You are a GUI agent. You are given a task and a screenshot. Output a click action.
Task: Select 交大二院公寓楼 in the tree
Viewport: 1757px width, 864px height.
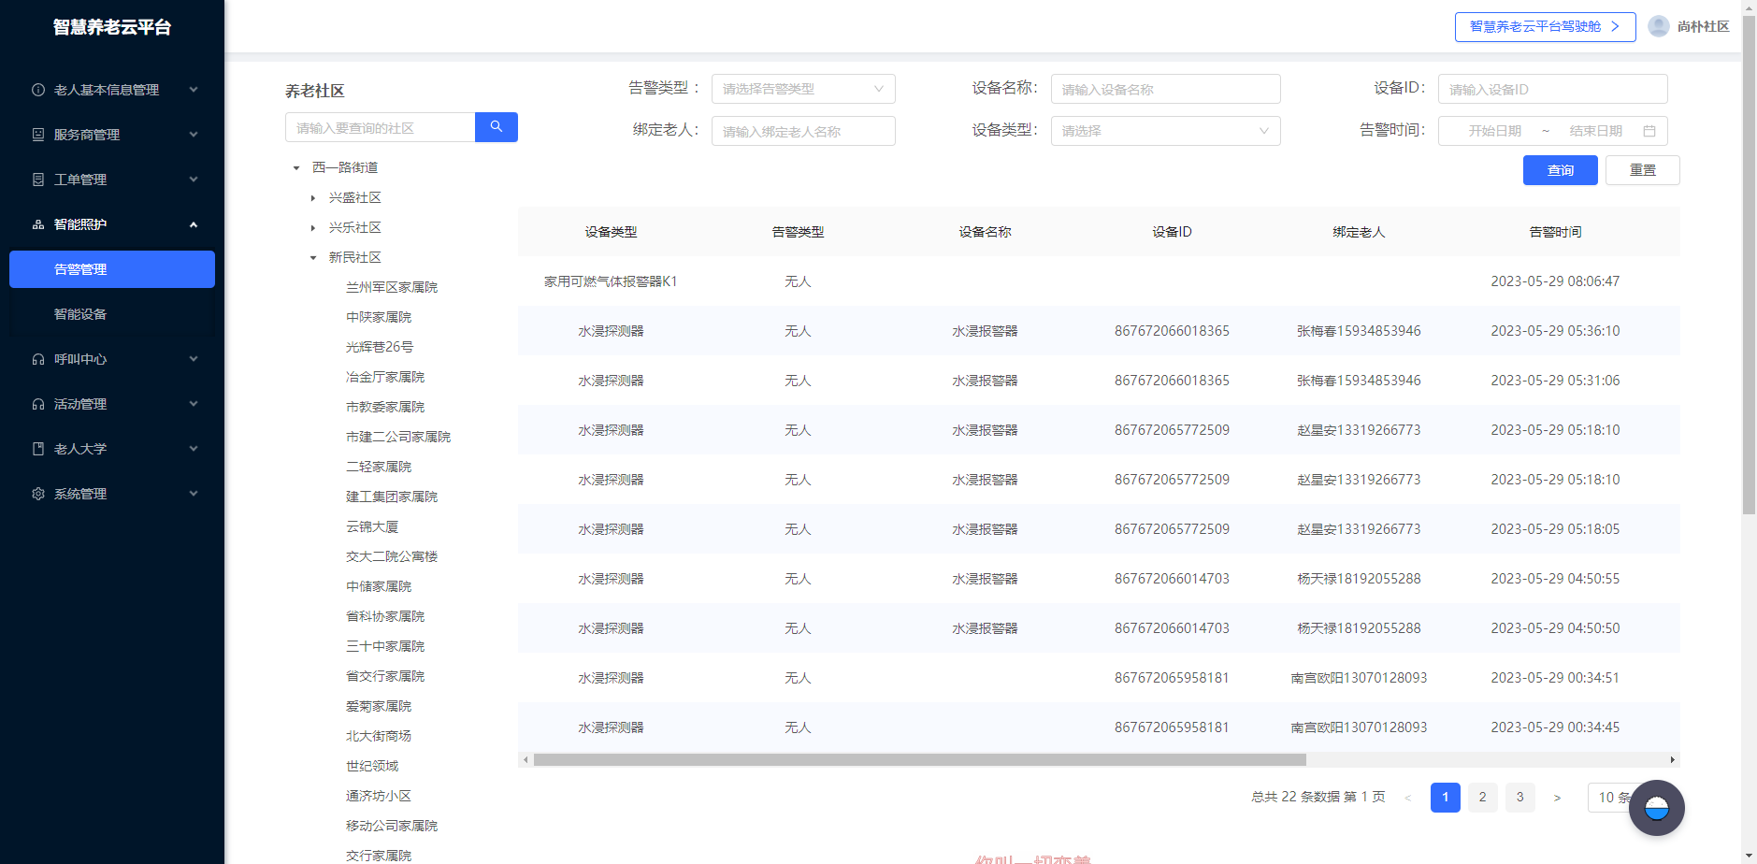(x=392, y=556)
